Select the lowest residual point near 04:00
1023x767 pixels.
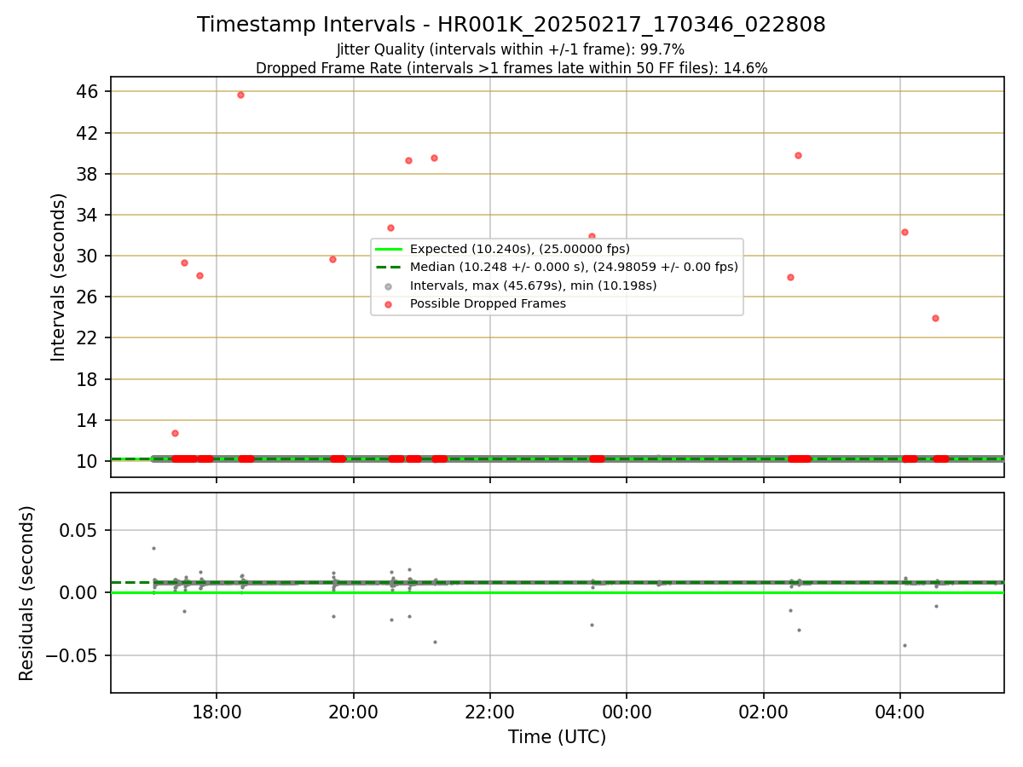905,645
